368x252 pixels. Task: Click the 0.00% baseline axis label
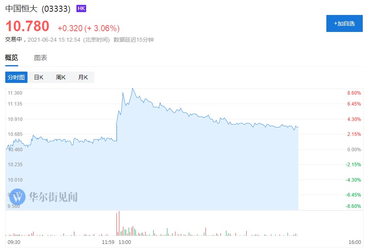pyautogui.click(x=354, y=150)
